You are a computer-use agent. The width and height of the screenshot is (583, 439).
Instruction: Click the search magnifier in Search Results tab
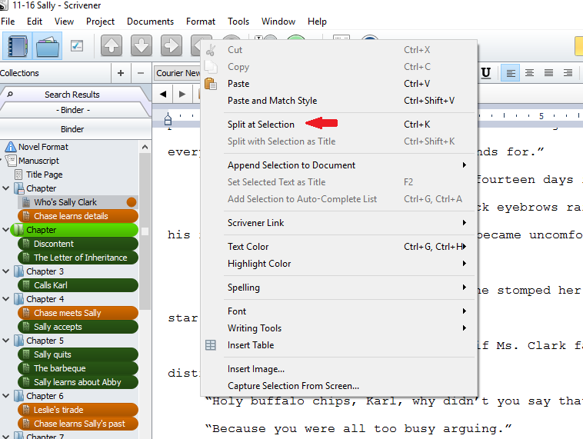10,95
